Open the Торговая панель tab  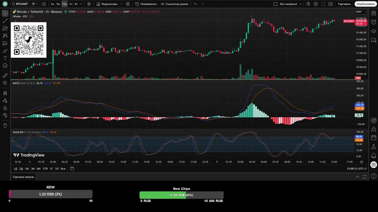(x=23, y=177)
